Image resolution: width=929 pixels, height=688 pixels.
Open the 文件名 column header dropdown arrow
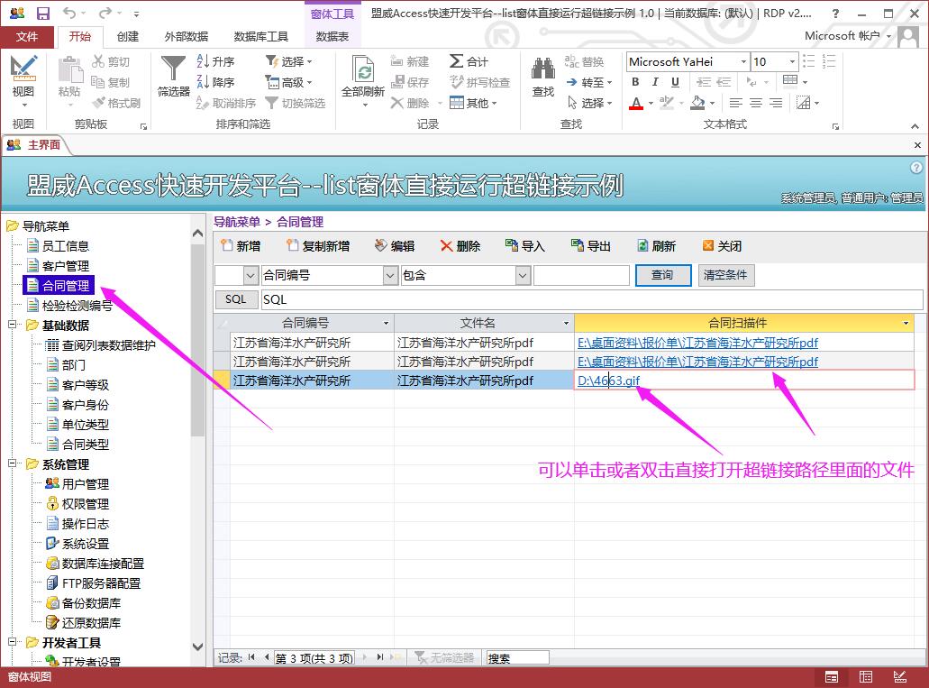(566, 323)
